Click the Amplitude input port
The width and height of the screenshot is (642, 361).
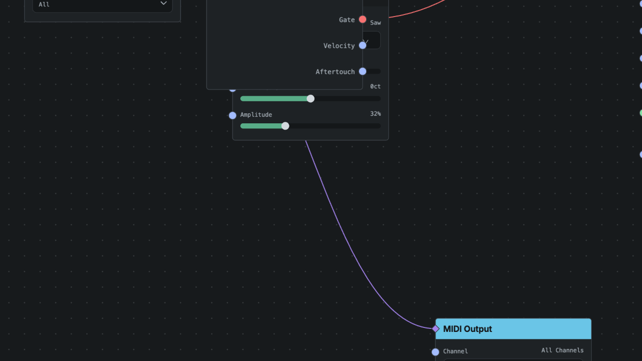pos(233,115)
